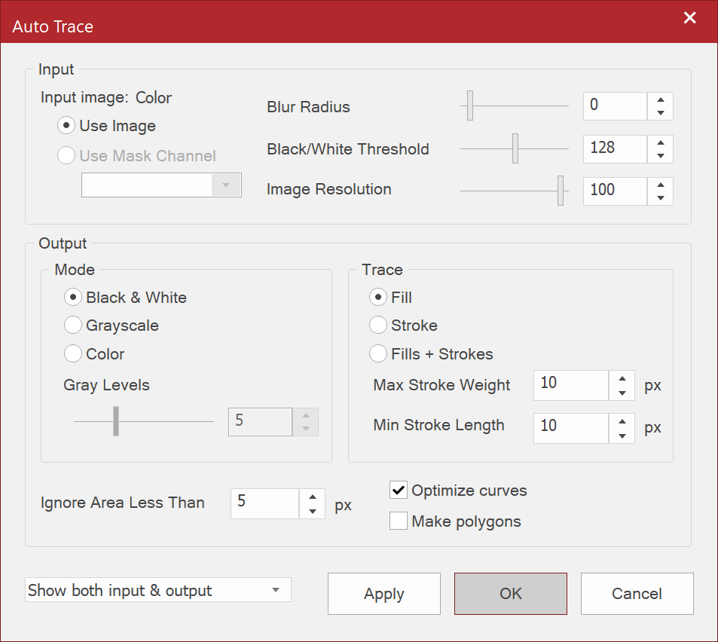Click the Apply button
Image resolution: width=718 pixels, height=642 pixels.
[x=383, y=594]
